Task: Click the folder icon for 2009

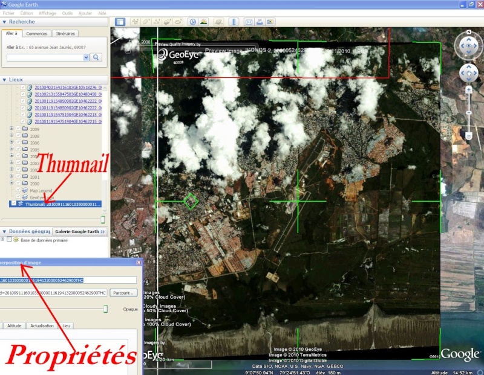Action: coord(25,129)
